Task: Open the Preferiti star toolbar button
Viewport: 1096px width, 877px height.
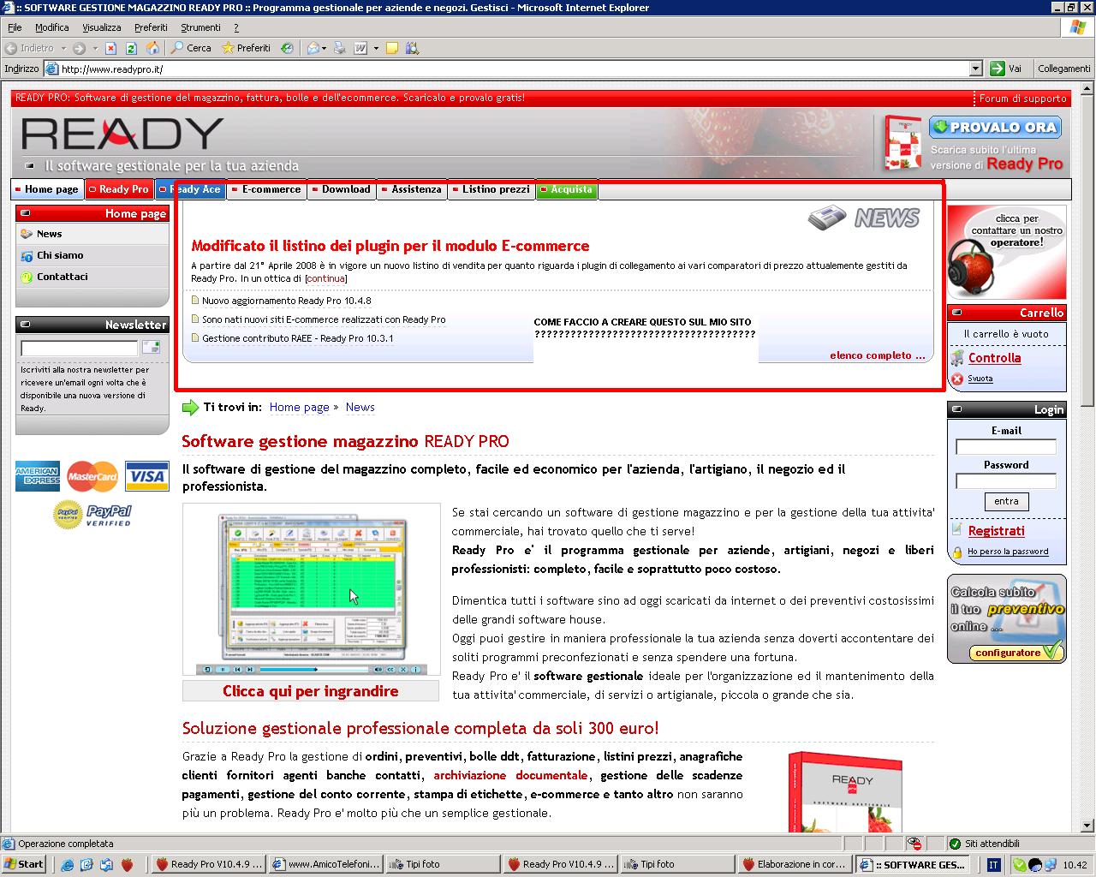Action: [x=246, y=48]
